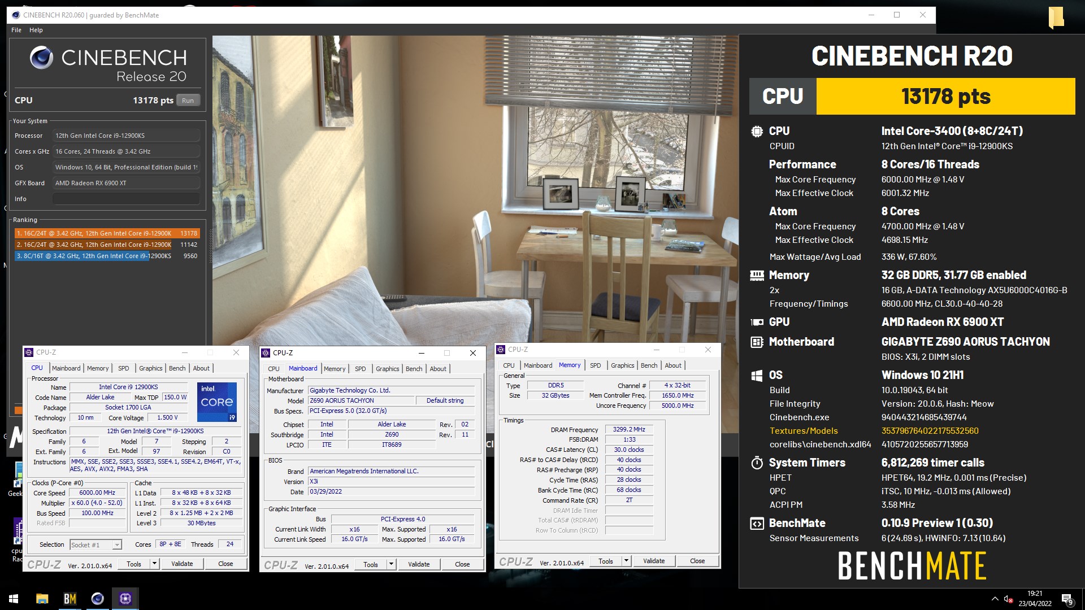Click the Memory module icon in BenchMate panel

(757, 276)
